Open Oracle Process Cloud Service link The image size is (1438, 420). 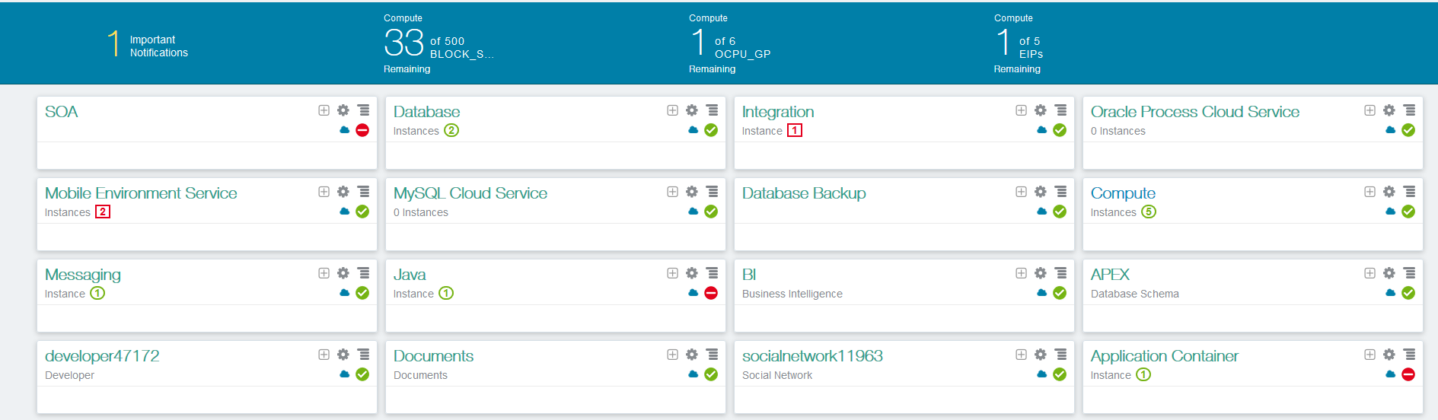click(x=1194, y=112)
